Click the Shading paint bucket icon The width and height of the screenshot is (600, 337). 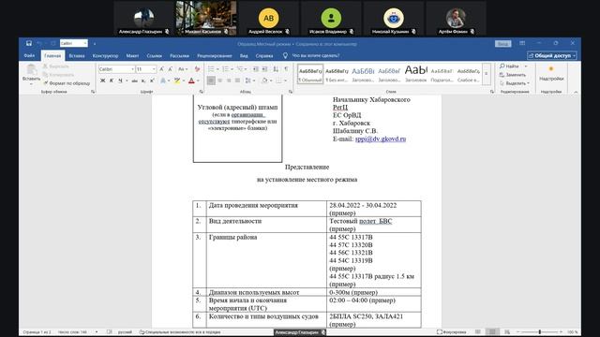pos(264,81)
